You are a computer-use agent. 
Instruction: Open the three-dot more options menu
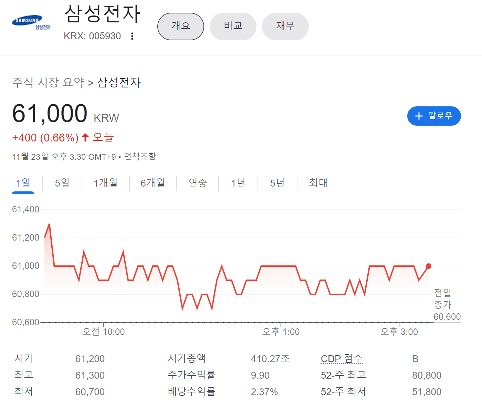(x=132, y=36)
